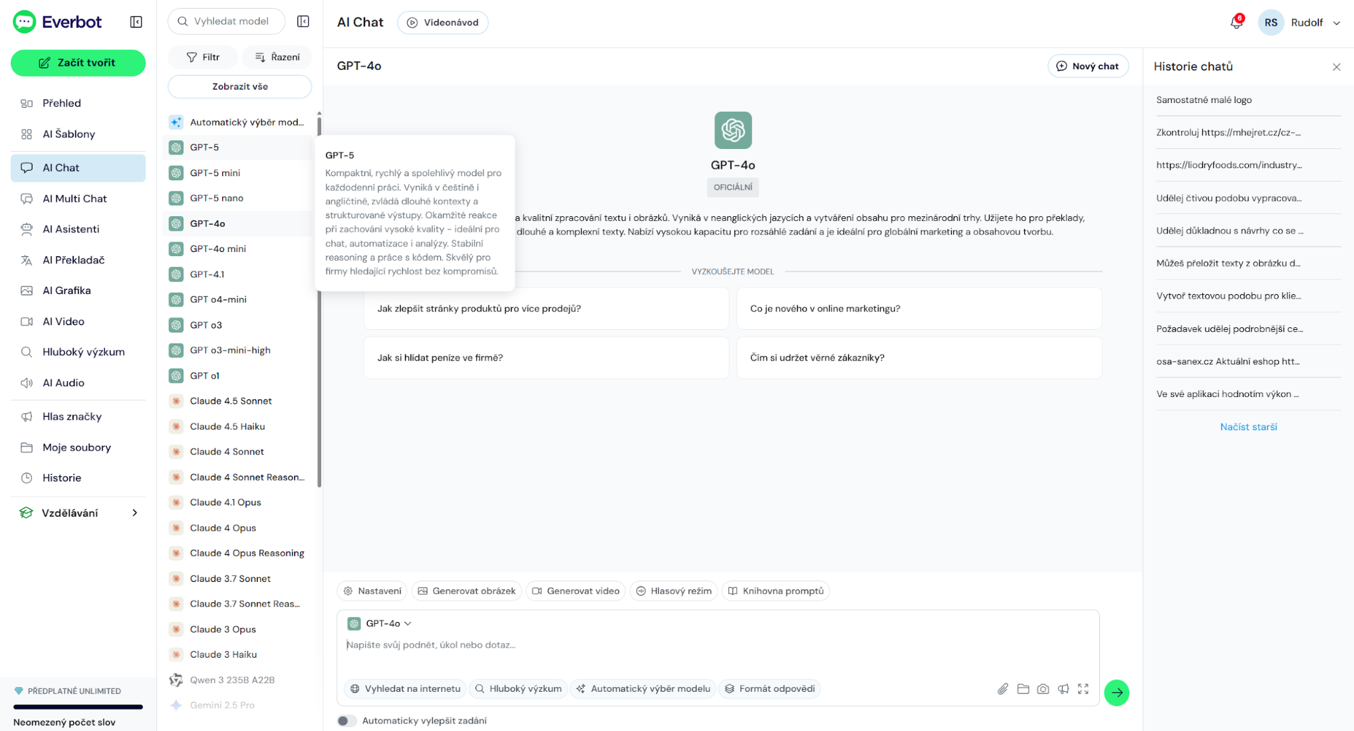Open the folder icon in prompt box
Viewport: 1354px width, 731px height.
pos(1023,689)
